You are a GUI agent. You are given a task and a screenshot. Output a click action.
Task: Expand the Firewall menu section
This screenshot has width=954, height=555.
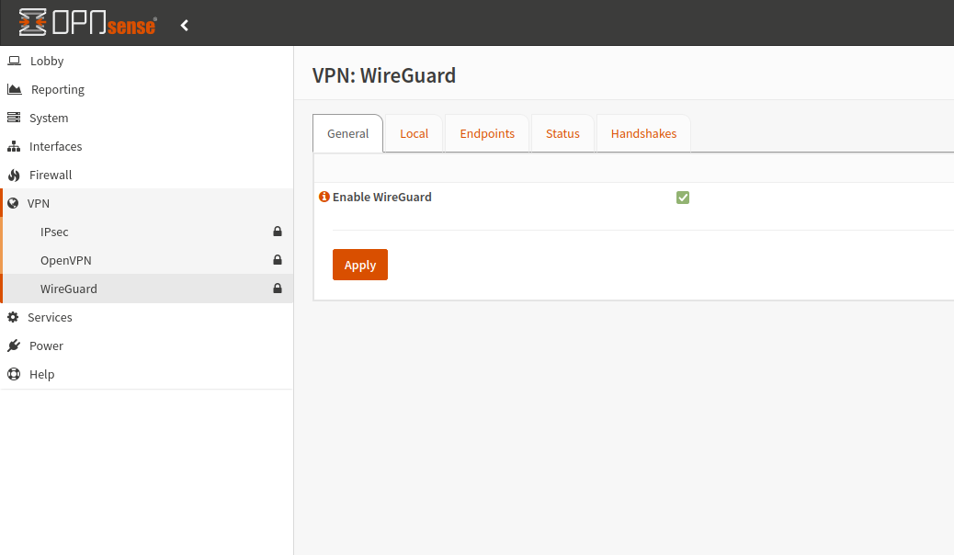tap(51, 175)
